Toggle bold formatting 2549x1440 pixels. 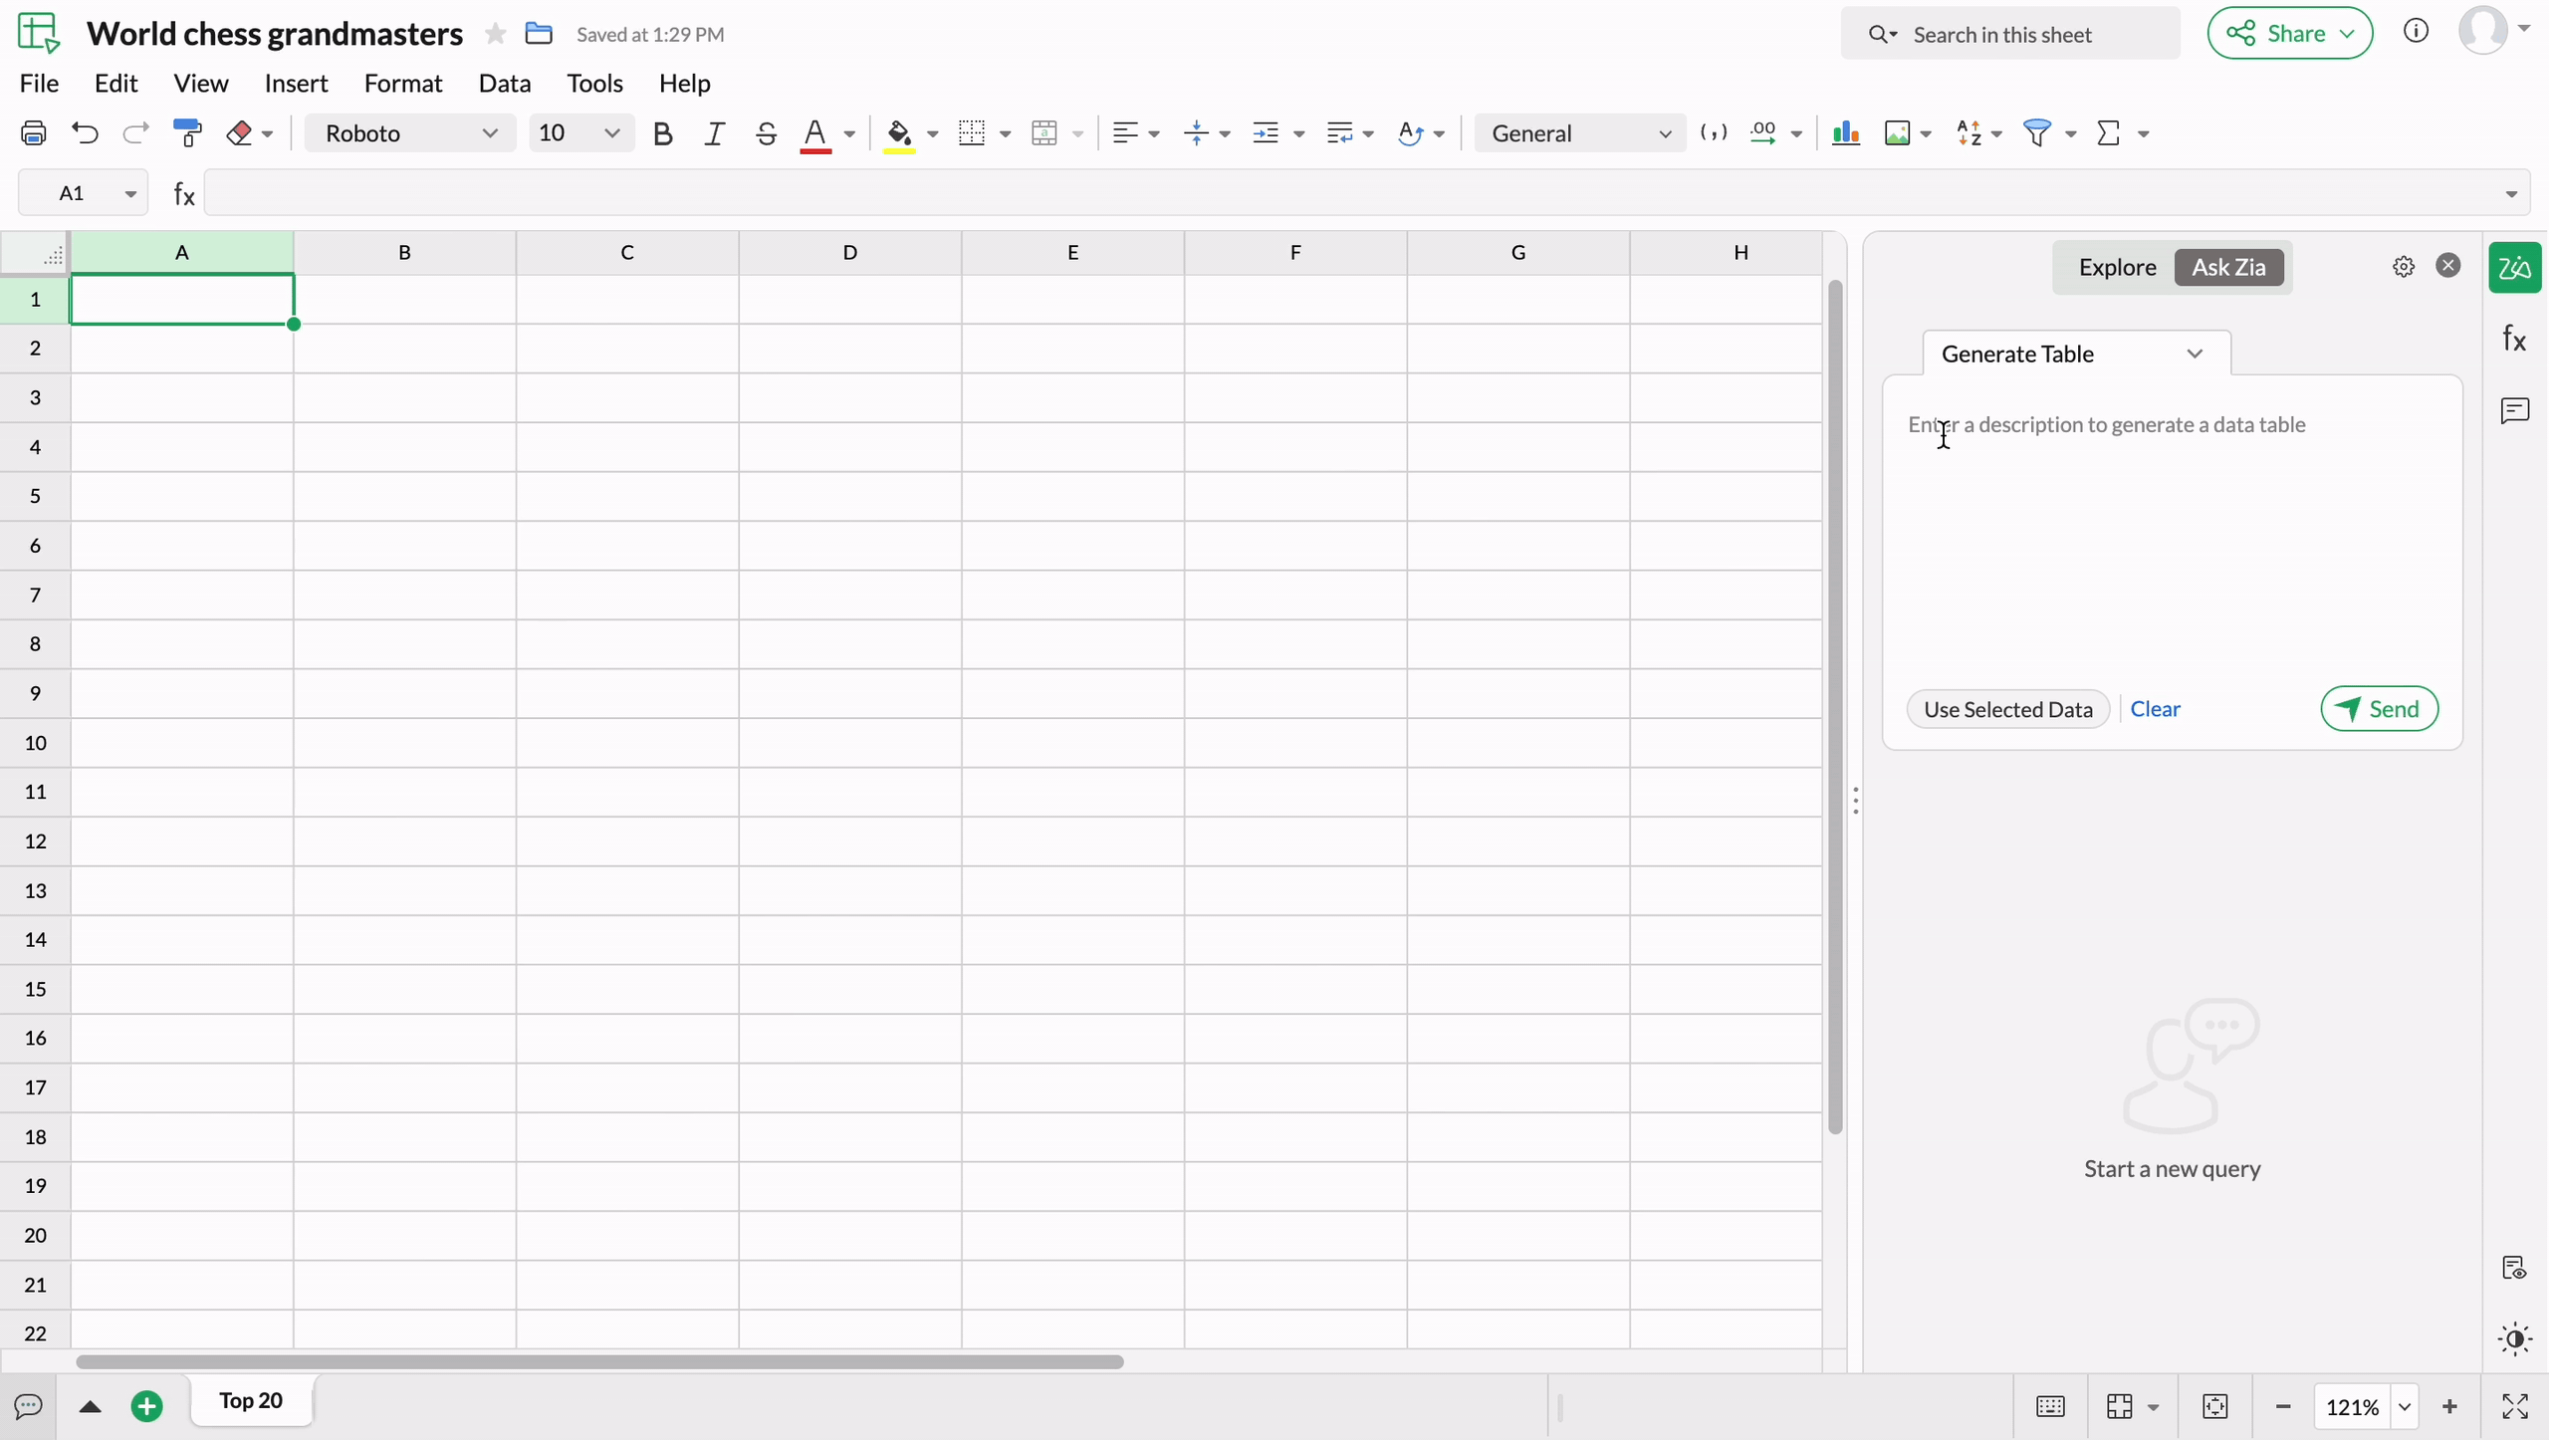662,132
